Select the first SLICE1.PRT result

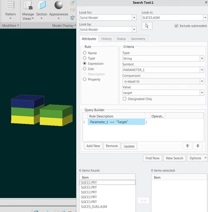point(107,182)
